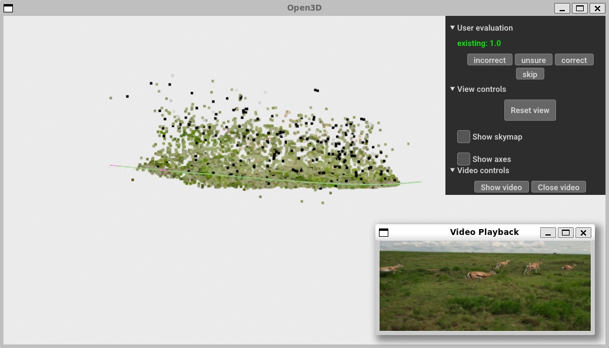
Task: Collapse the Video controls section
Action: 452,170
